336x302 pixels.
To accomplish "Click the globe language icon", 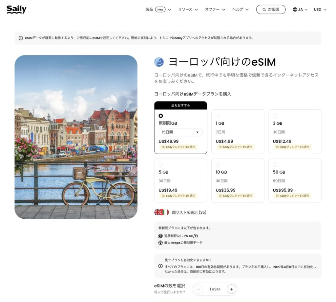I will click(x=295, y=10).
